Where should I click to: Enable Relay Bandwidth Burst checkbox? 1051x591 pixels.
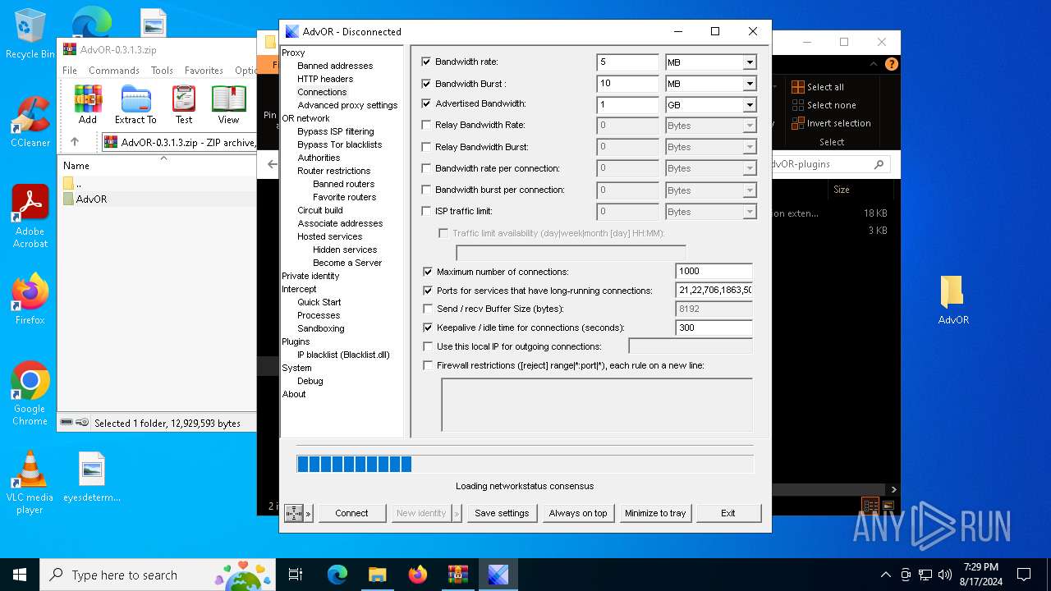click(426, 147)
